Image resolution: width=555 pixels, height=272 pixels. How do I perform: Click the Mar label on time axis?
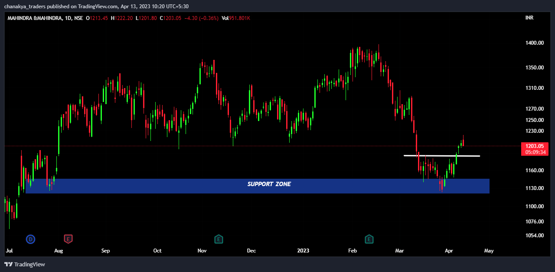point(399,251)
